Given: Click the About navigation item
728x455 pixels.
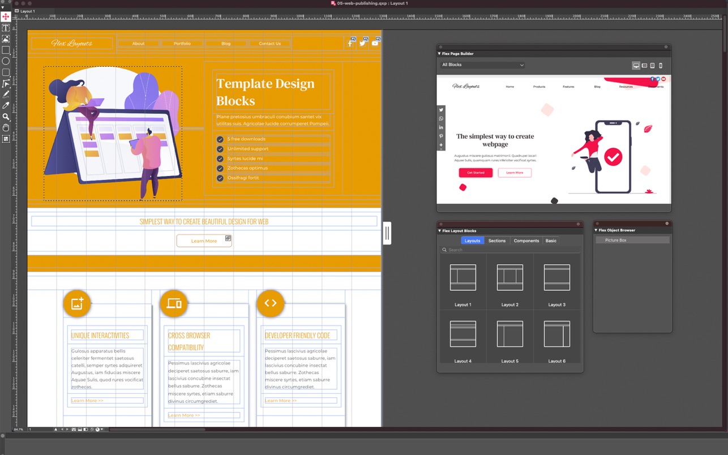Looking at the screenshot, I should (x=138, y=44).
